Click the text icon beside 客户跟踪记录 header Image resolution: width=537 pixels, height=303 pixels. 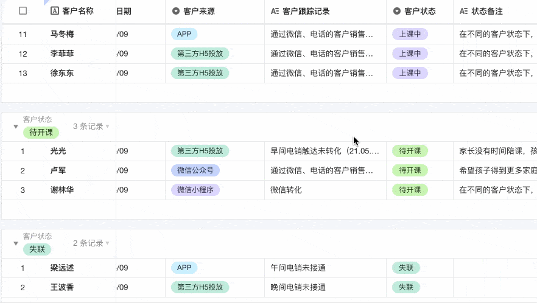(275, 11)
